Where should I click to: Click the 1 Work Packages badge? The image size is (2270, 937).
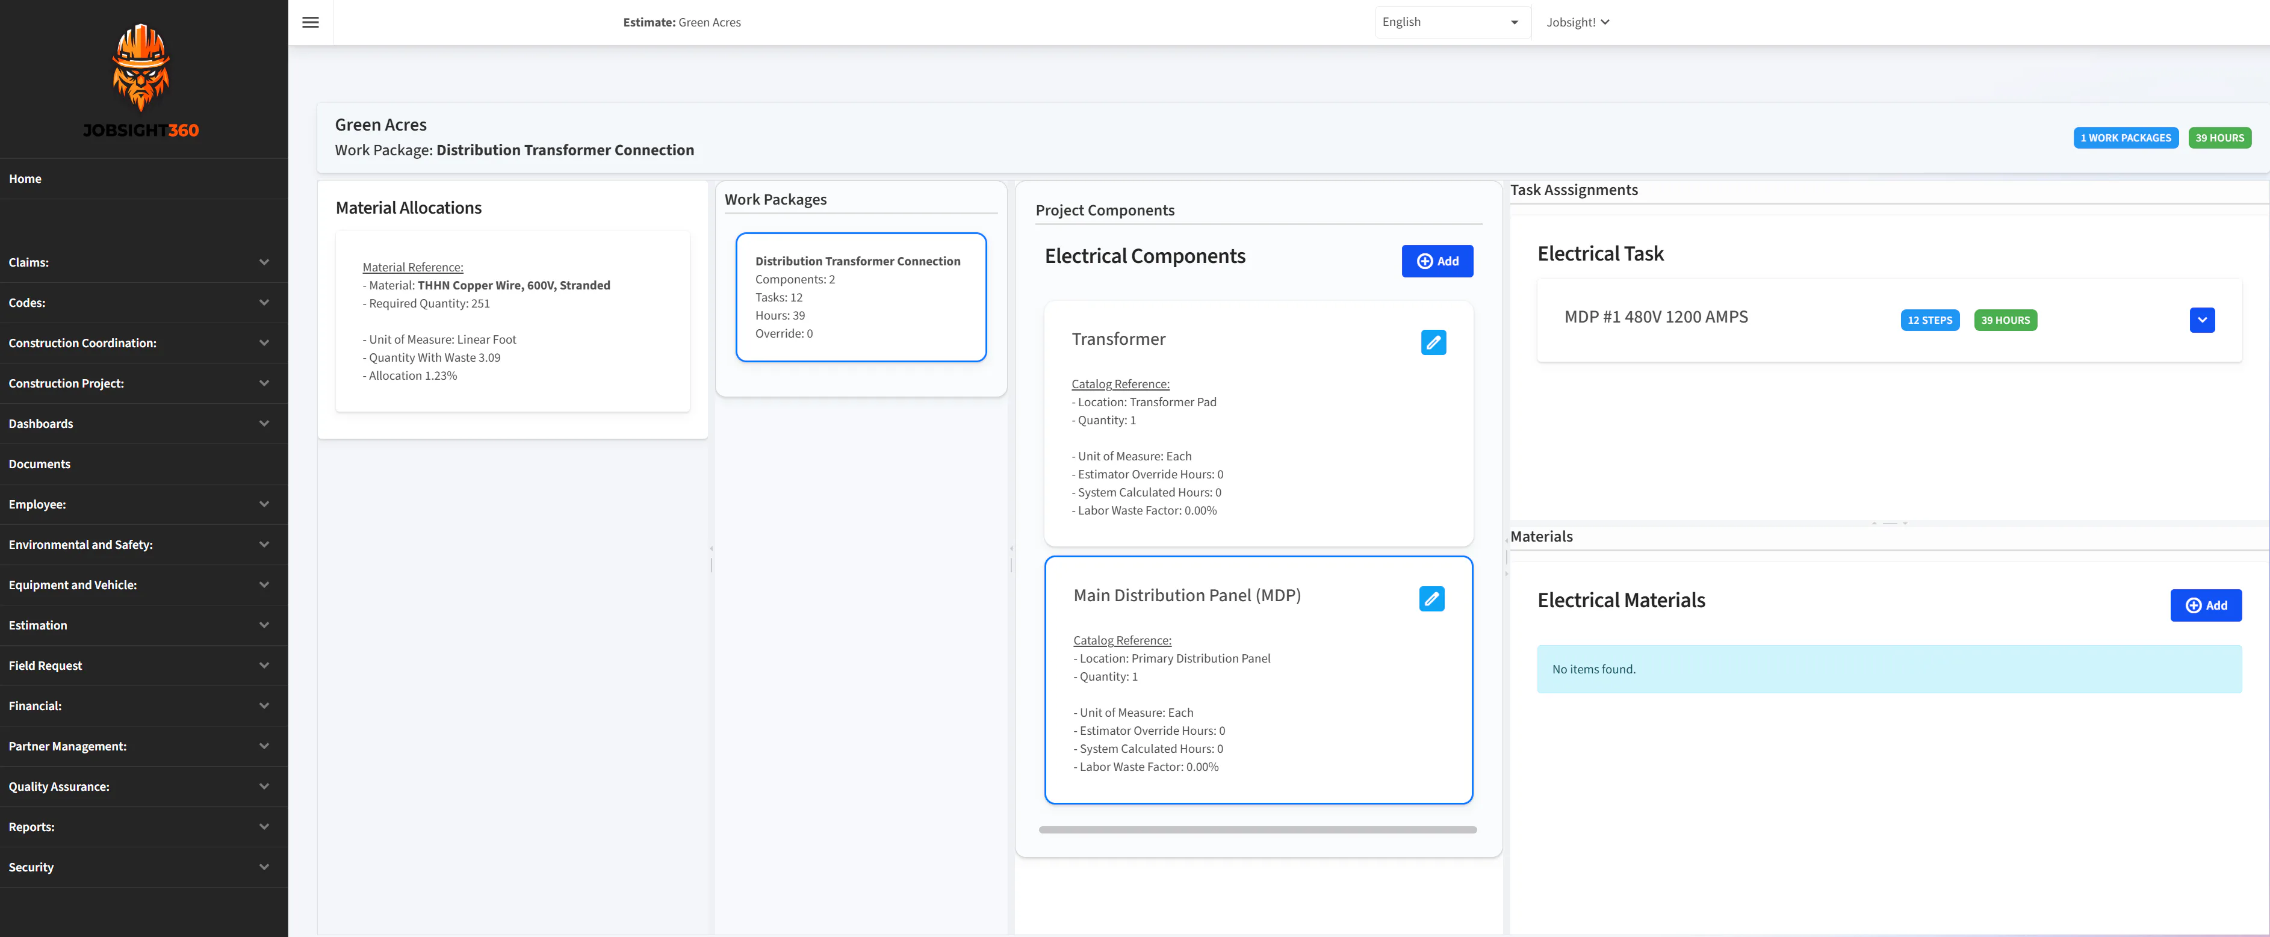[2124, 137]
